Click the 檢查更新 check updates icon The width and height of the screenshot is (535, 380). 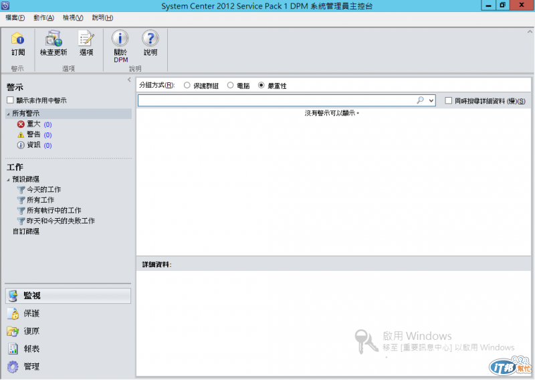[53, 38]
